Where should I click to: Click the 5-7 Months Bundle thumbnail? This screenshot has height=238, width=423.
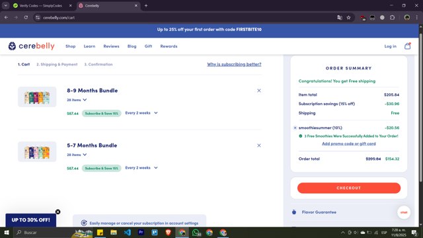pyautogui.click(x=37, y=151)
